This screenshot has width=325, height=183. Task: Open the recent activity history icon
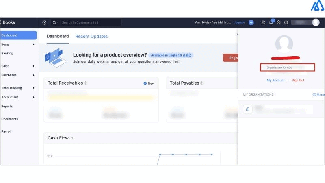(x=44, y=22)
